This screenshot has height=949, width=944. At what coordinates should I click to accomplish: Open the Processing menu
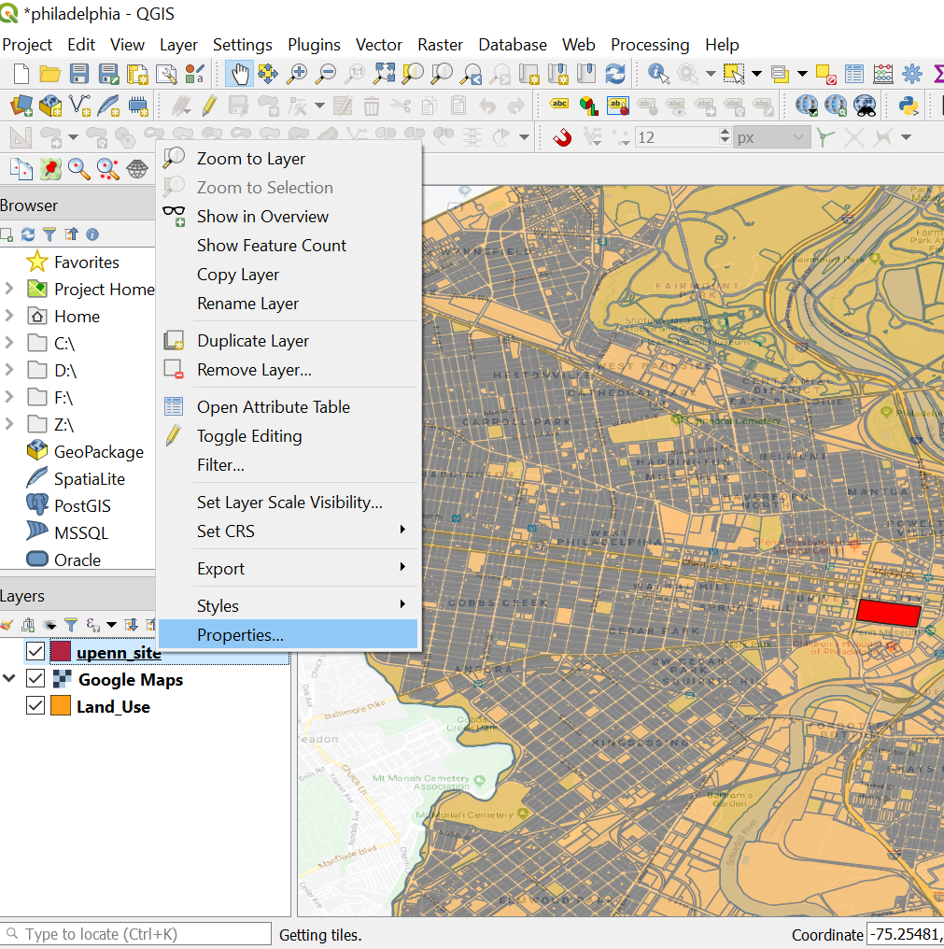point(650,44)
